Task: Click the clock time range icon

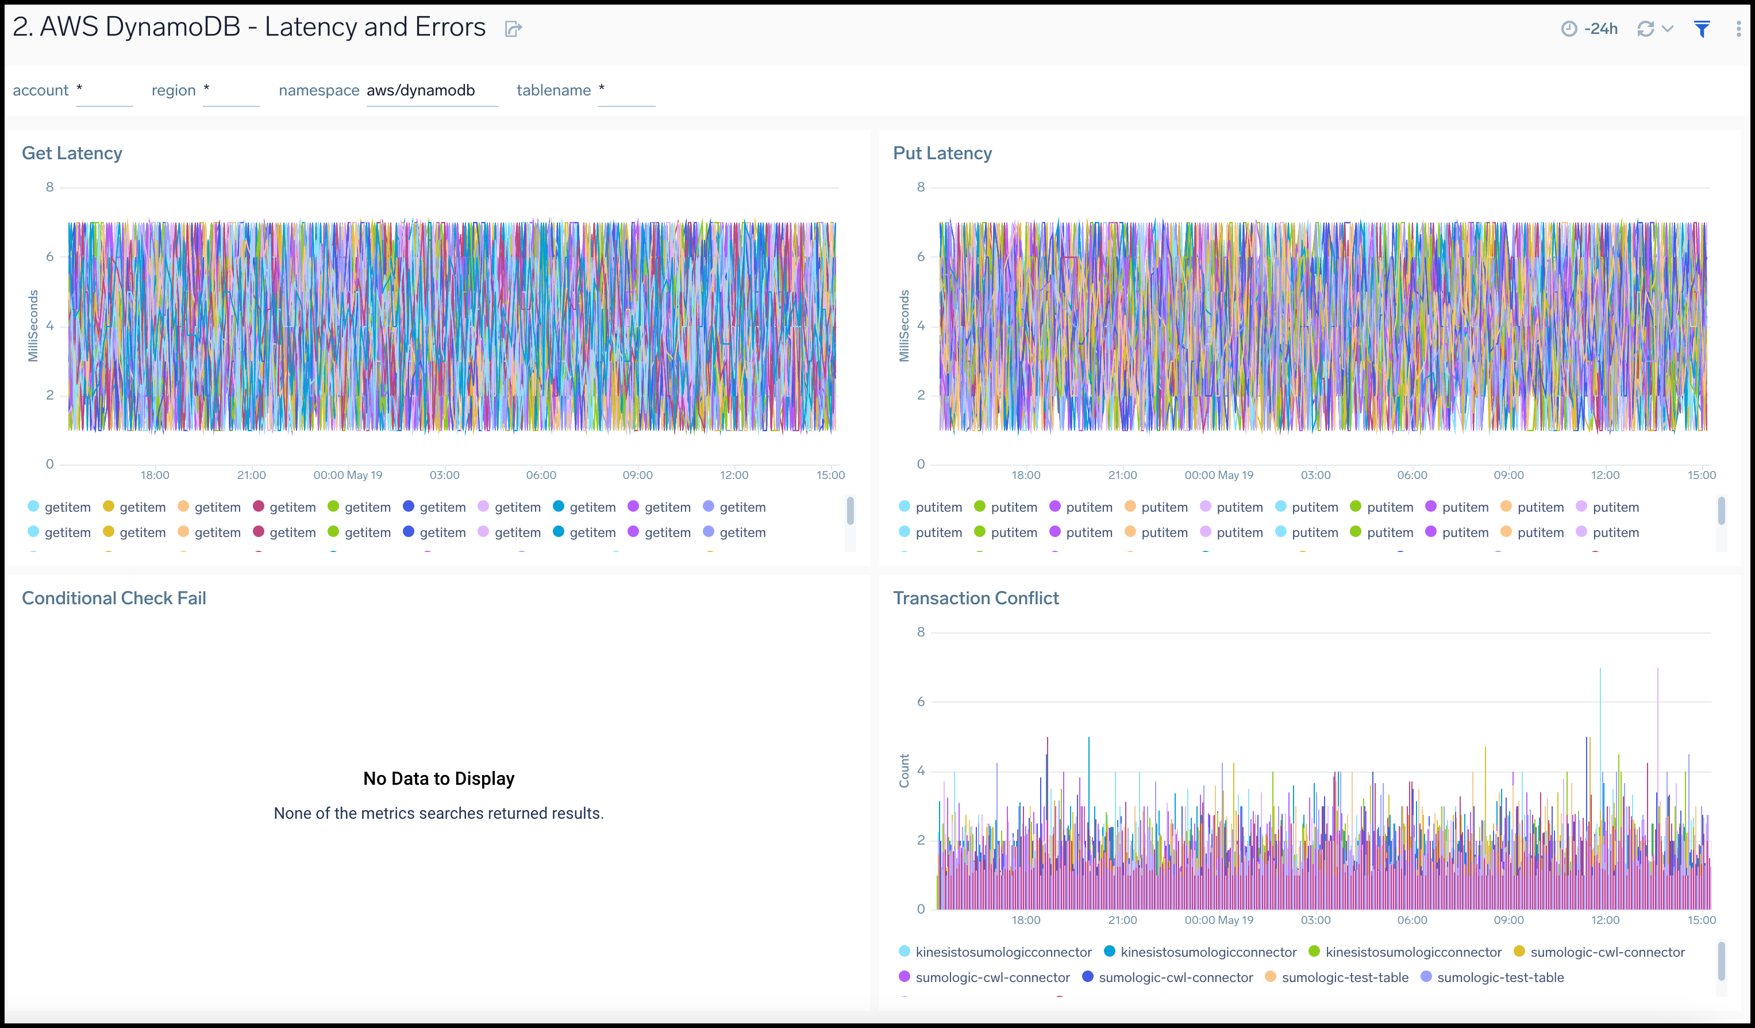Action: (x=1571, y=29)
